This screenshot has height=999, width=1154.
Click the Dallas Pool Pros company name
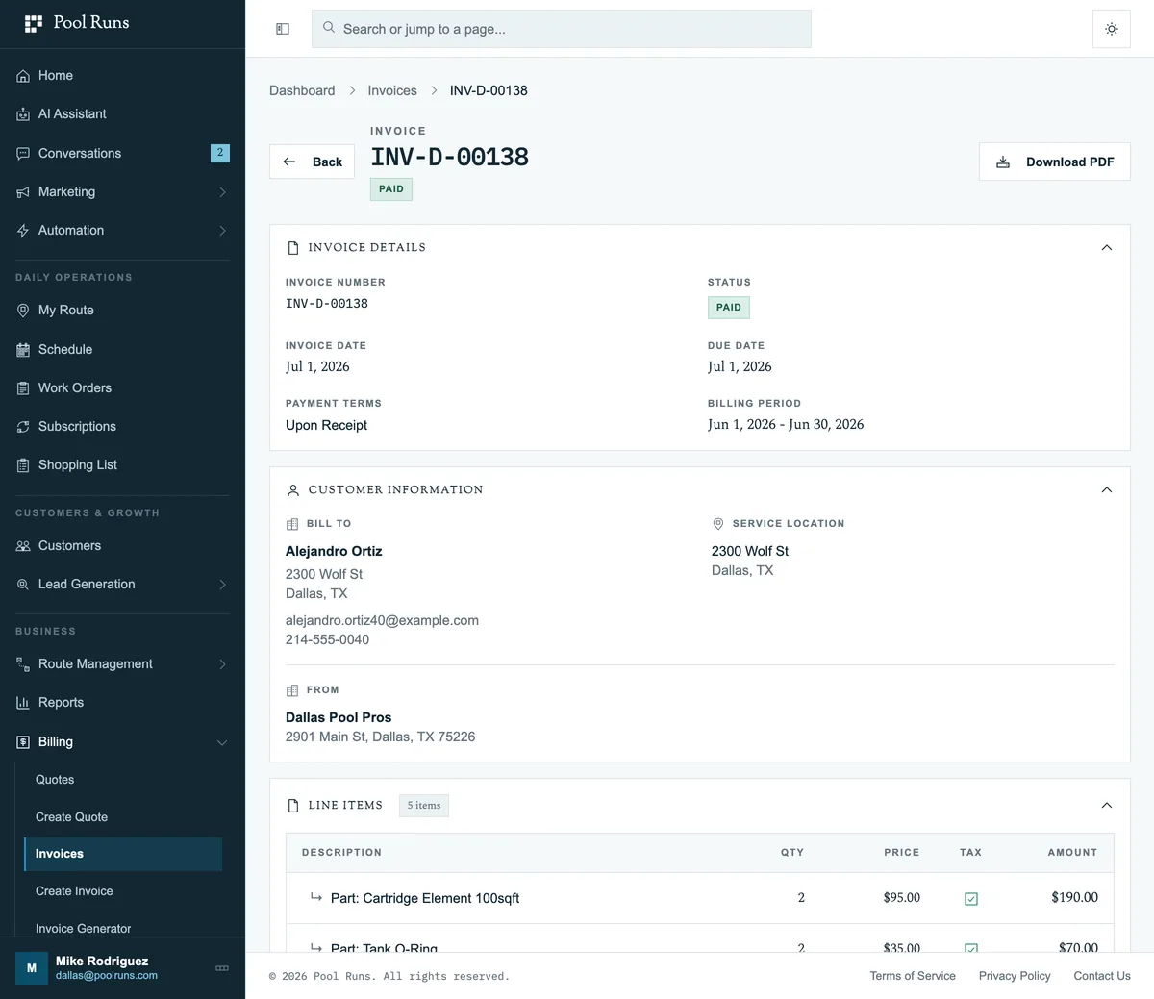point(339,718)
